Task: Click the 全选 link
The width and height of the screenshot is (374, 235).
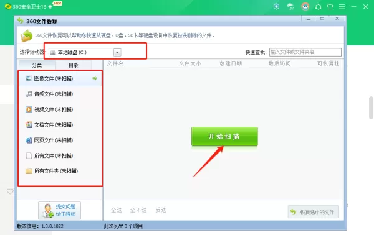Action: [117, 210]
